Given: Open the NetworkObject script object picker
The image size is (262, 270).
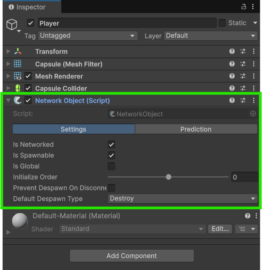Looking at the screenshot, I should point(253,114).
